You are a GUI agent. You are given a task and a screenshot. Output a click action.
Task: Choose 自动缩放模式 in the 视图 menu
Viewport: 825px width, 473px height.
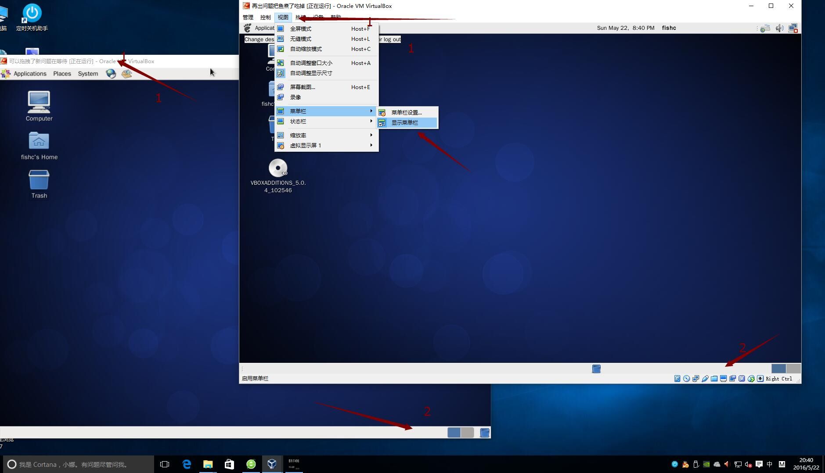pyautogui.click(x=327, y=49)
